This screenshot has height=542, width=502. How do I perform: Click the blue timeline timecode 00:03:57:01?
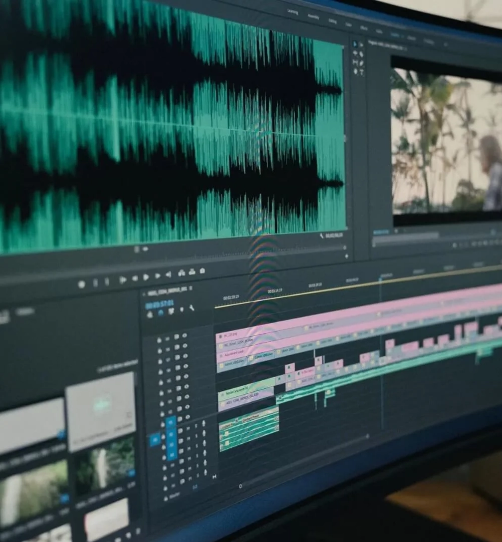159,305
